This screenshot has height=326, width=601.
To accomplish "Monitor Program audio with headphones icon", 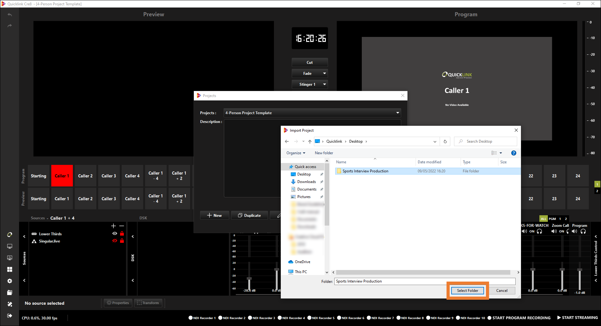I will coord(583,232).
